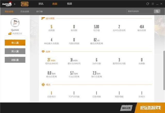165x113 pixels.
Task: Open the hamburger menu icon
Action: point(153,4)
